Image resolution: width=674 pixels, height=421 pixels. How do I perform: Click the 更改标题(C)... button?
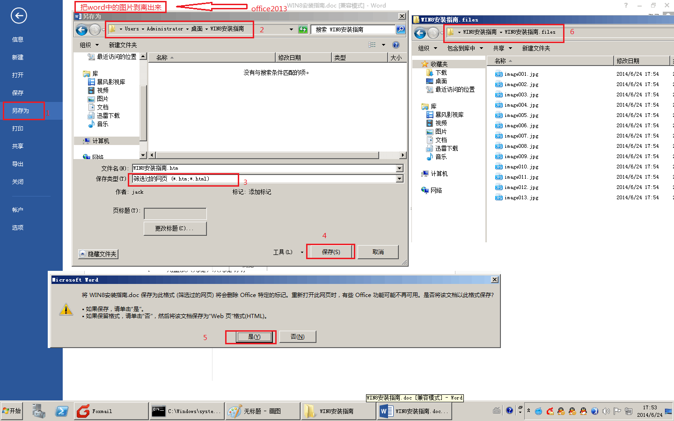pos(175,228)
